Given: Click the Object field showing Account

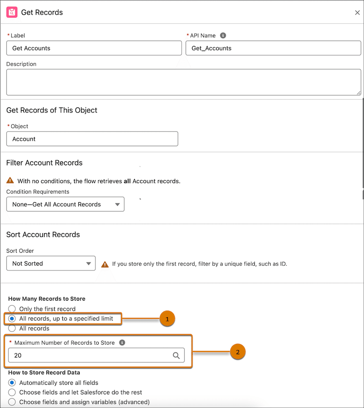Looking at the screenshot, I should click(x=92, y=139).
